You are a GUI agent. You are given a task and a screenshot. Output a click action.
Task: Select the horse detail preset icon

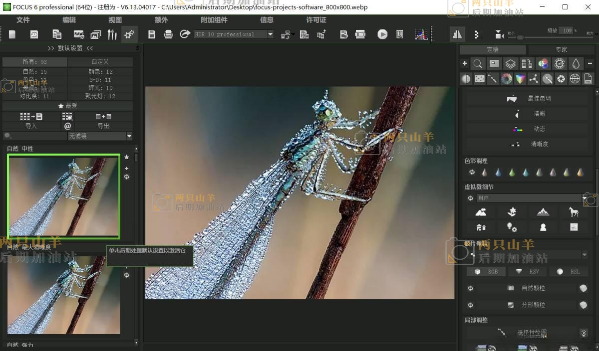[x=574, y=212]
